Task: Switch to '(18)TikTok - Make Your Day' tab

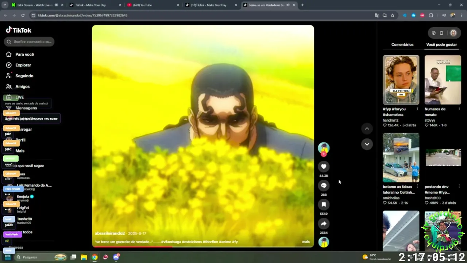Action: pyautogui.click(x=211, y=5)
